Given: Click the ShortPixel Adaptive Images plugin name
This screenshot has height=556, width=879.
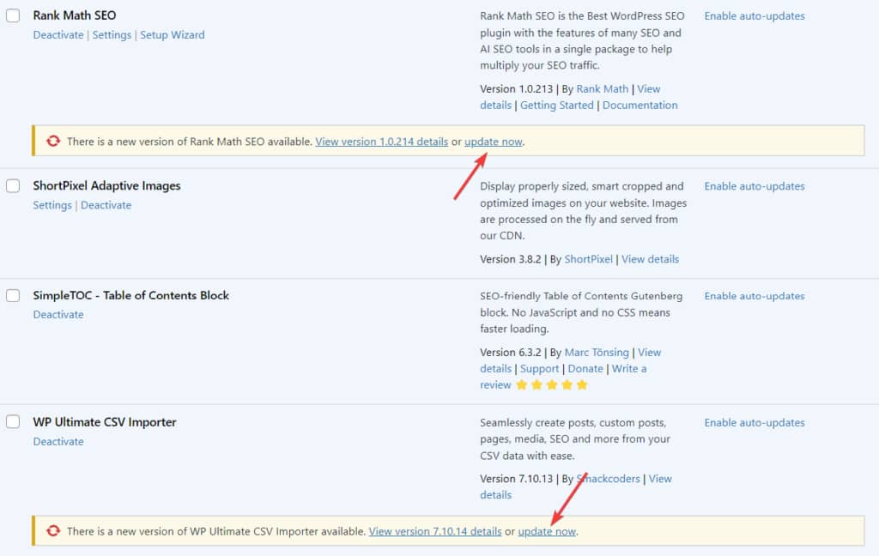Looking at the screenshot, I should [106, 185].
